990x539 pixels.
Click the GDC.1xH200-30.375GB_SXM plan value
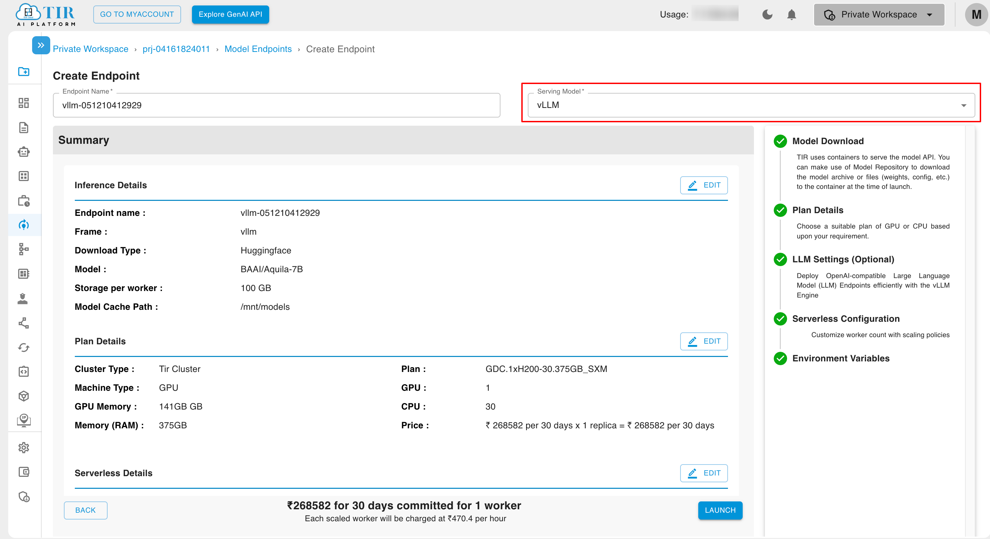[546, 369]
